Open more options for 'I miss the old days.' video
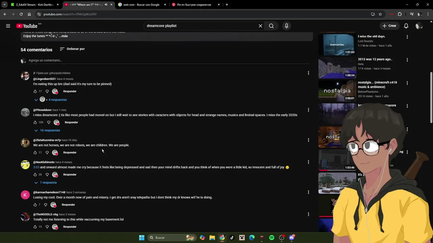Viewport: 433px width, 243px height. tap(407, 37)
